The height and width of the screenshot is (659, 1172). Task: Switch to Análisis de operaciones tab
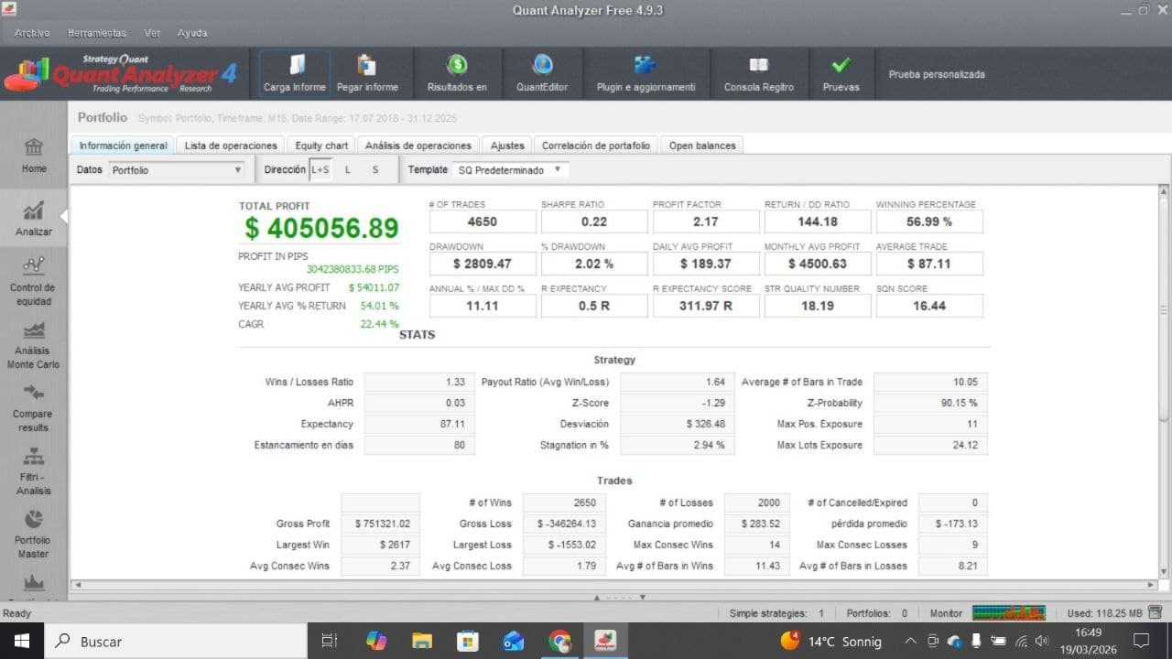point(418,146)
